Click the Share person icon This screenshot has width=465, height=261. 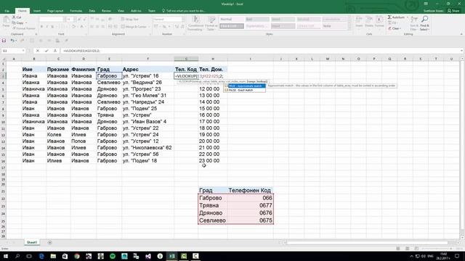(x=449, y=11)
